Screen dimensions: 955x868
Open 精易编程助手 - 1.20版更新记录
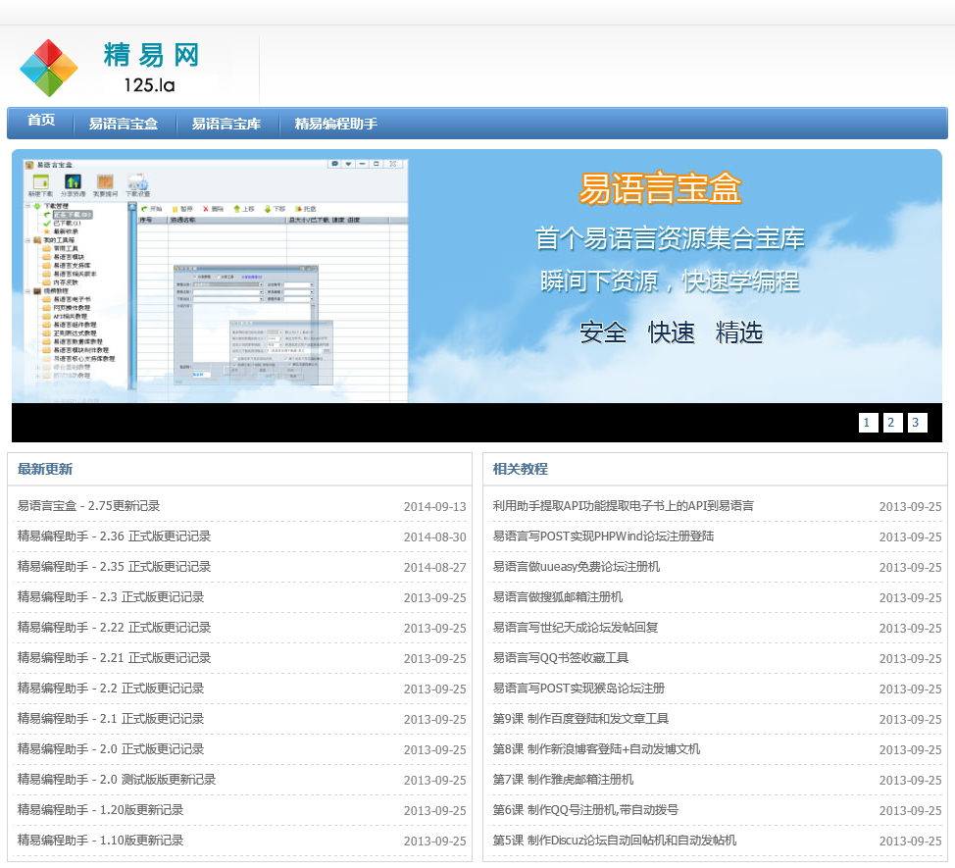tap(100, 810)
